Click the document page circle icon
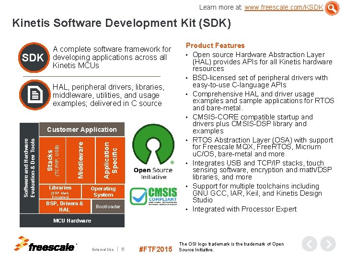 (x=35, y=95)
